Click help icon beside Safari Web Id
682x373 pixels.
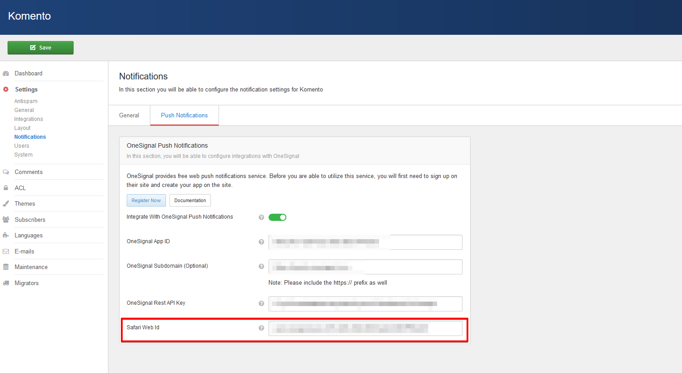pyautogui.click(x=261, y=328)
